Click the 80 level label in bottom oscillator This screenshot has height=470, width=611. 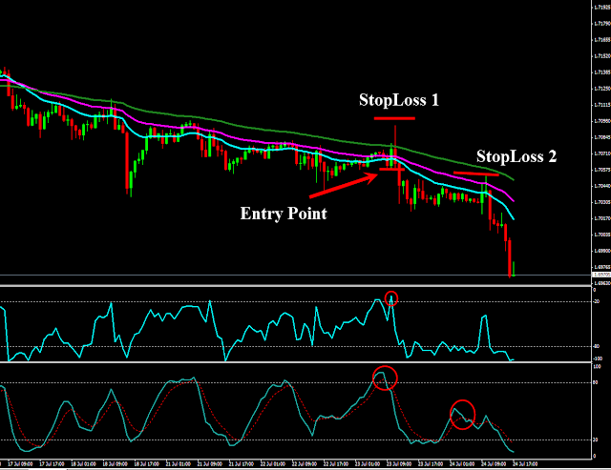click(596, 383)
